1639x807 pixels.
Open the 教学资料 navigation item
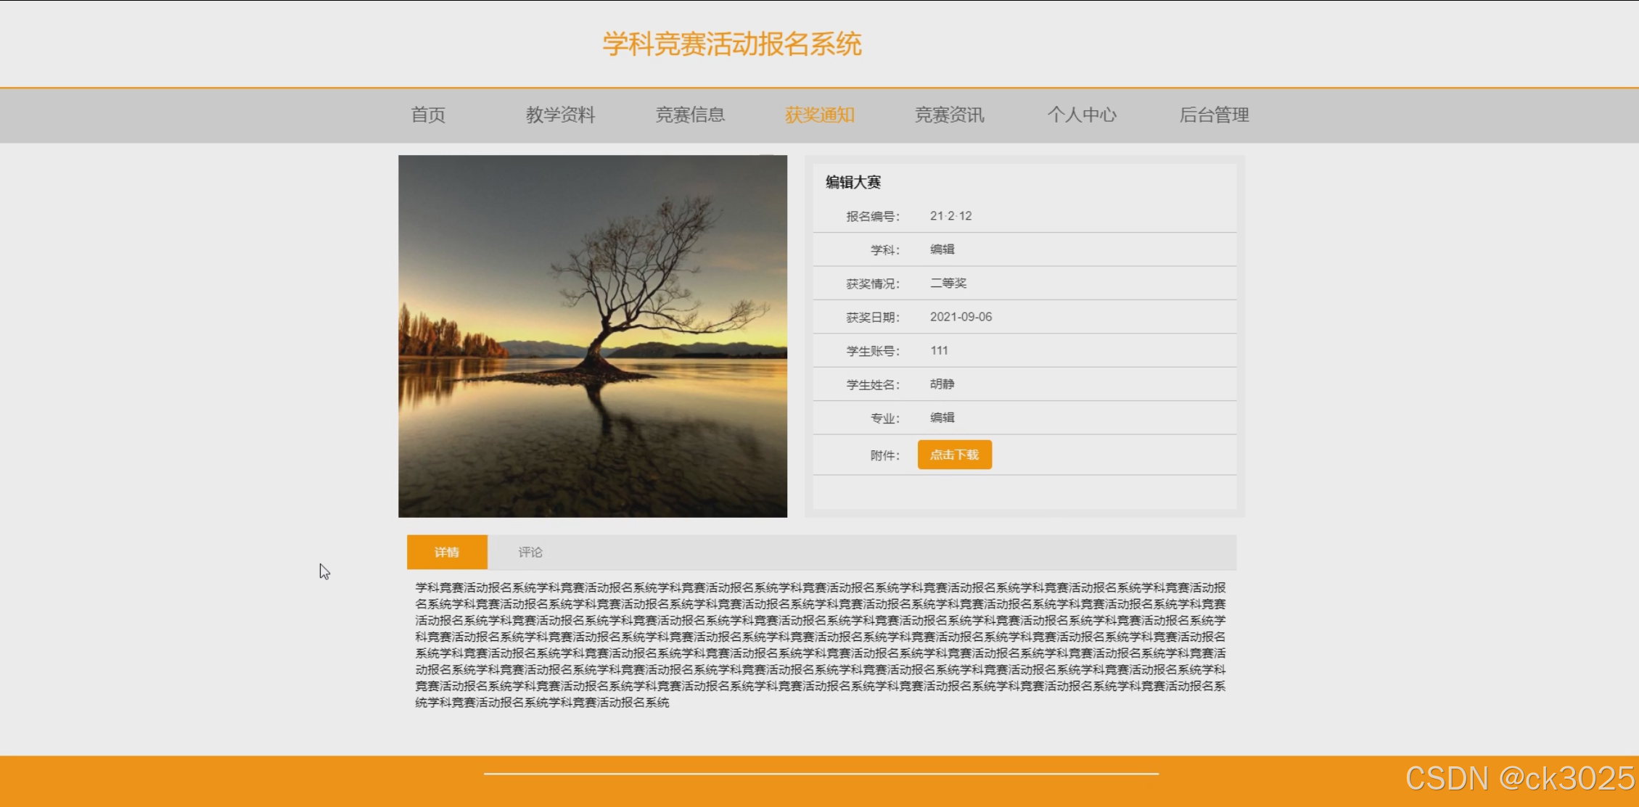(x=560, y=115)
